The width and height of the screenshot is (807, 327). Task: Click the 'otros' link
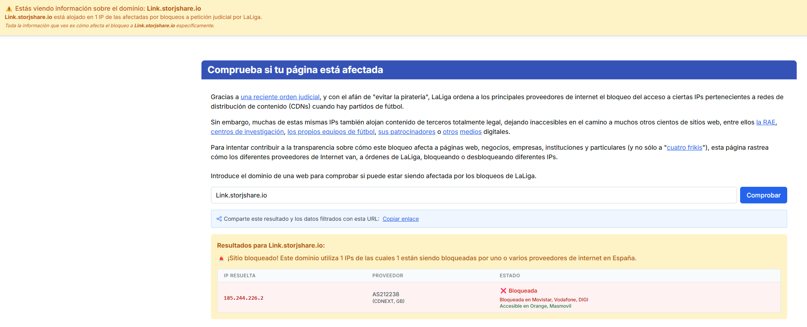pos(450,132)
